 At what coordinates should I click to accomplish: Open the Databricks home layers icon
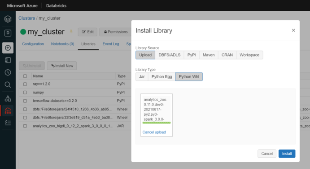click(x=8, y=19)
